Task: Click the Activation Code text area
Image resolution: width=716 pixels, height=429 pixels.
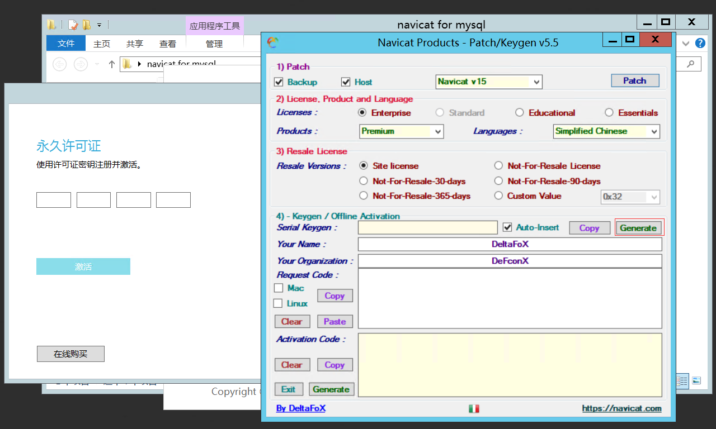Action: (x=510, y=365)
